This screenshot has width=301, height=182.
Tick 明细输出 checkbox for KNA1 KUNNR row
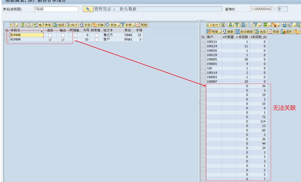tap(76, 40)
